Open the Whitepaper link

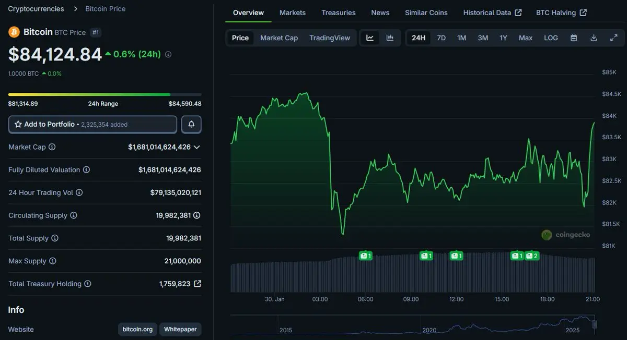pyautogui.click(x=180, y=329)
